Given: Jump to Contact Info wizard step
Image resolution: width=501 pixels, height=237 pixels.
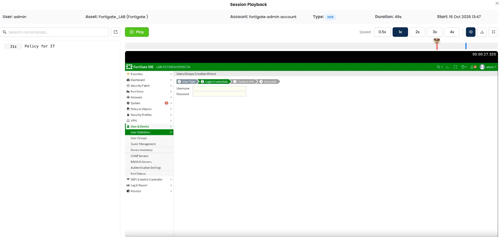Looking at the screenshot, I should 244,82.
